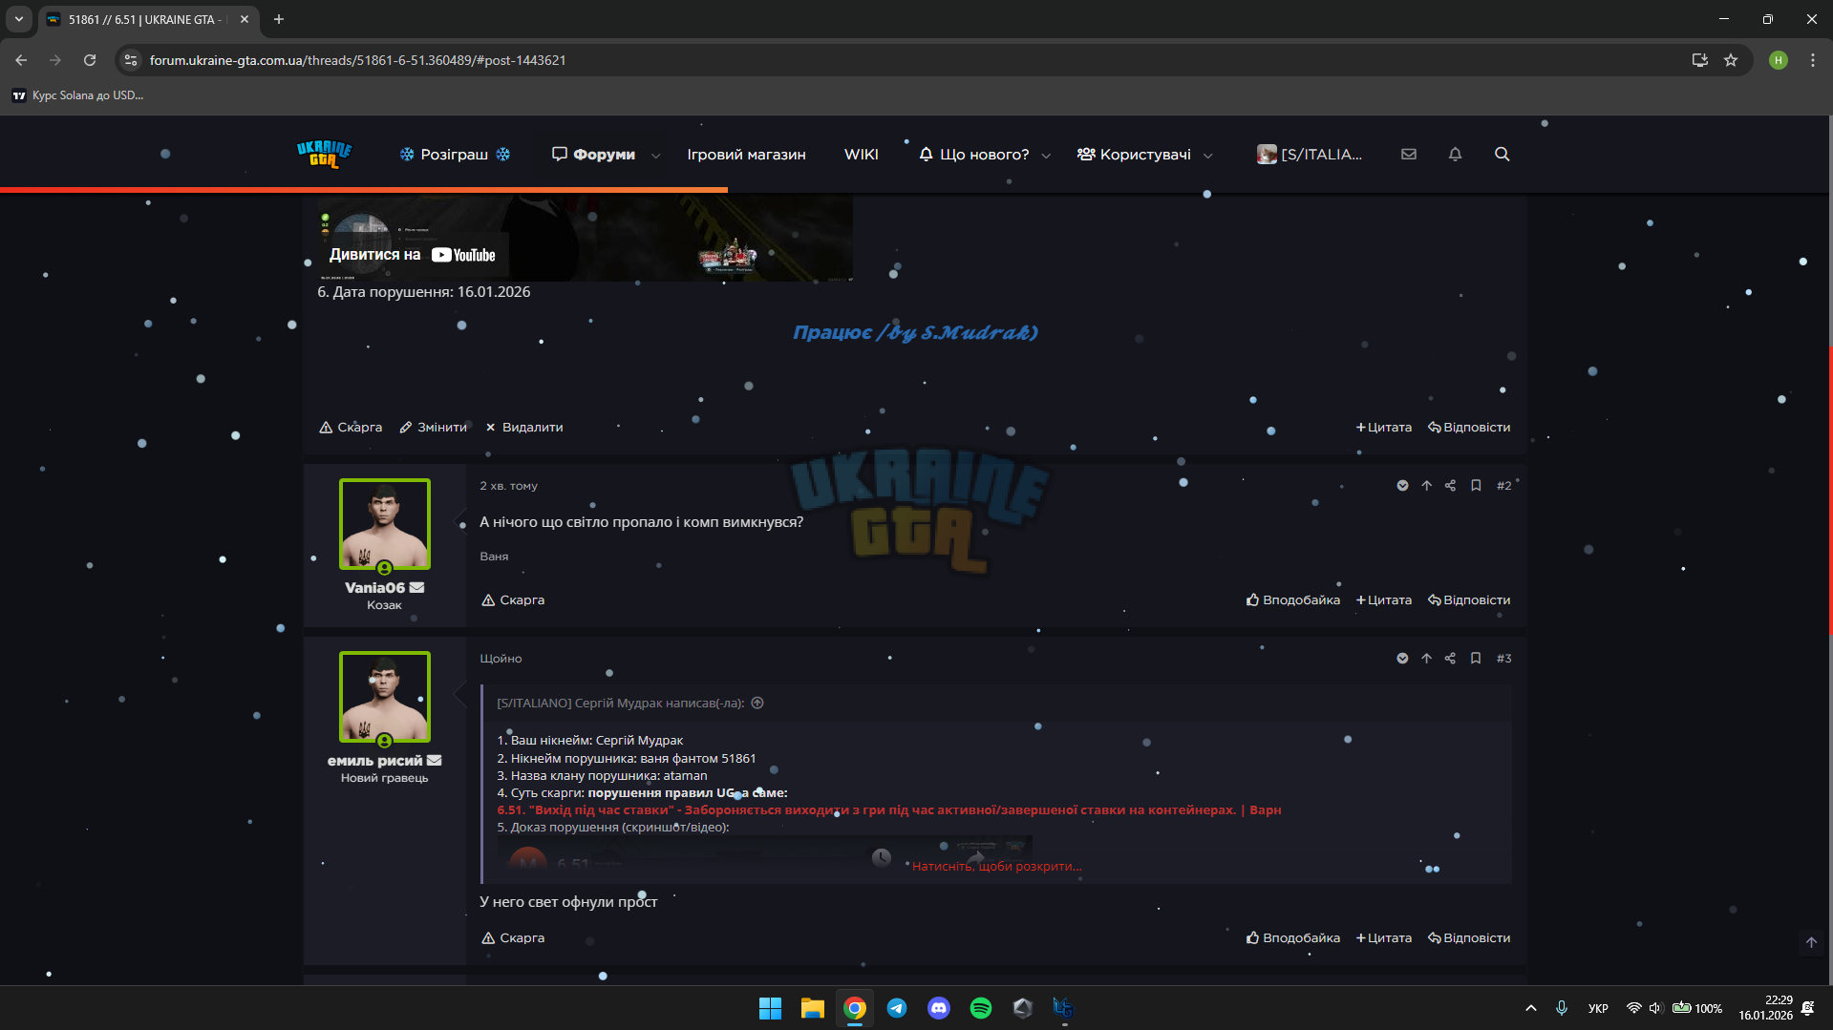Click the check circle icon on post #2
The width and height of the screenshot is (1833, 1030).
1402,486
